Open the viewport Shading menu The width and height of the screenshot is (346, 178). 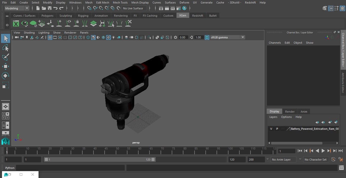29,33
